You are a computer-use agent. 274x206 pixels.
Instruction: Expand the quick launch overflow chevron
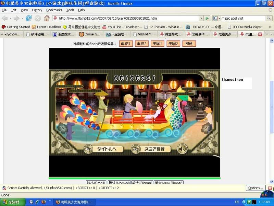pos(50,201)
